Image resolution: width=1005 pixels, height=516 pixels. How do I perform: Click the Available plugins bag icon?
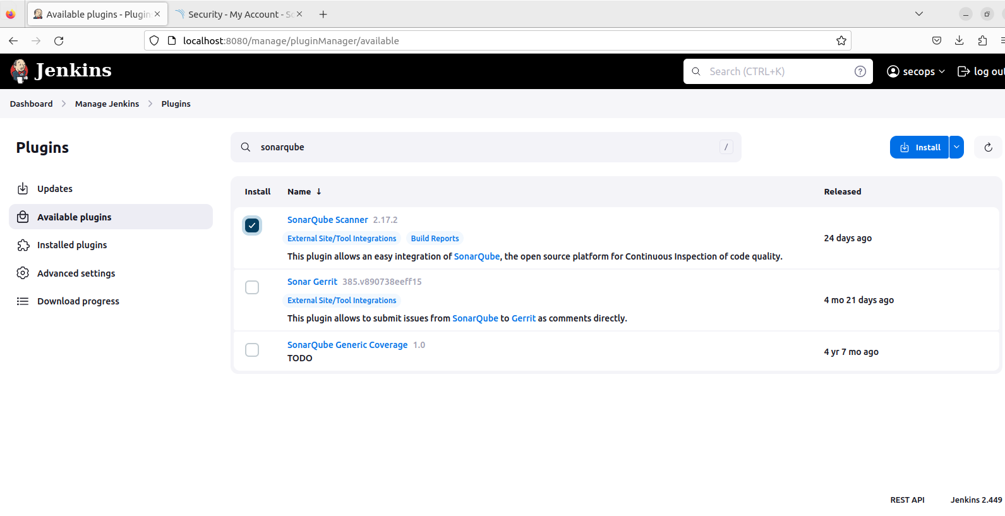(23, 217)
